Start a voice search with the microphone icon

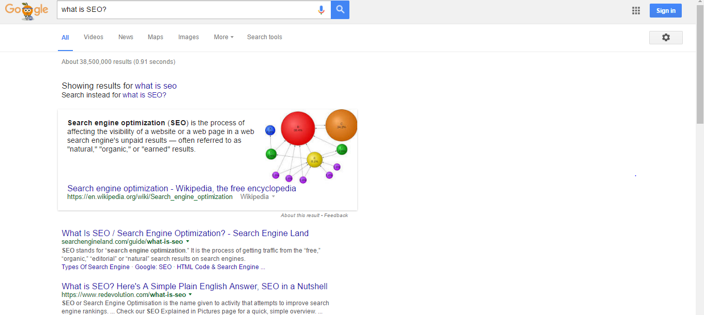click(321, 9)
